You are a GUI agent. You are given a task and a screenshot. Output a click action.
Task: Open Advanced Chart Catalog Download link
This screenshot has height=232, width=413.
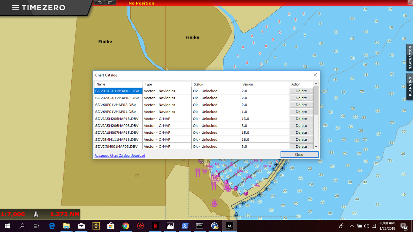[x=120, y=156]
